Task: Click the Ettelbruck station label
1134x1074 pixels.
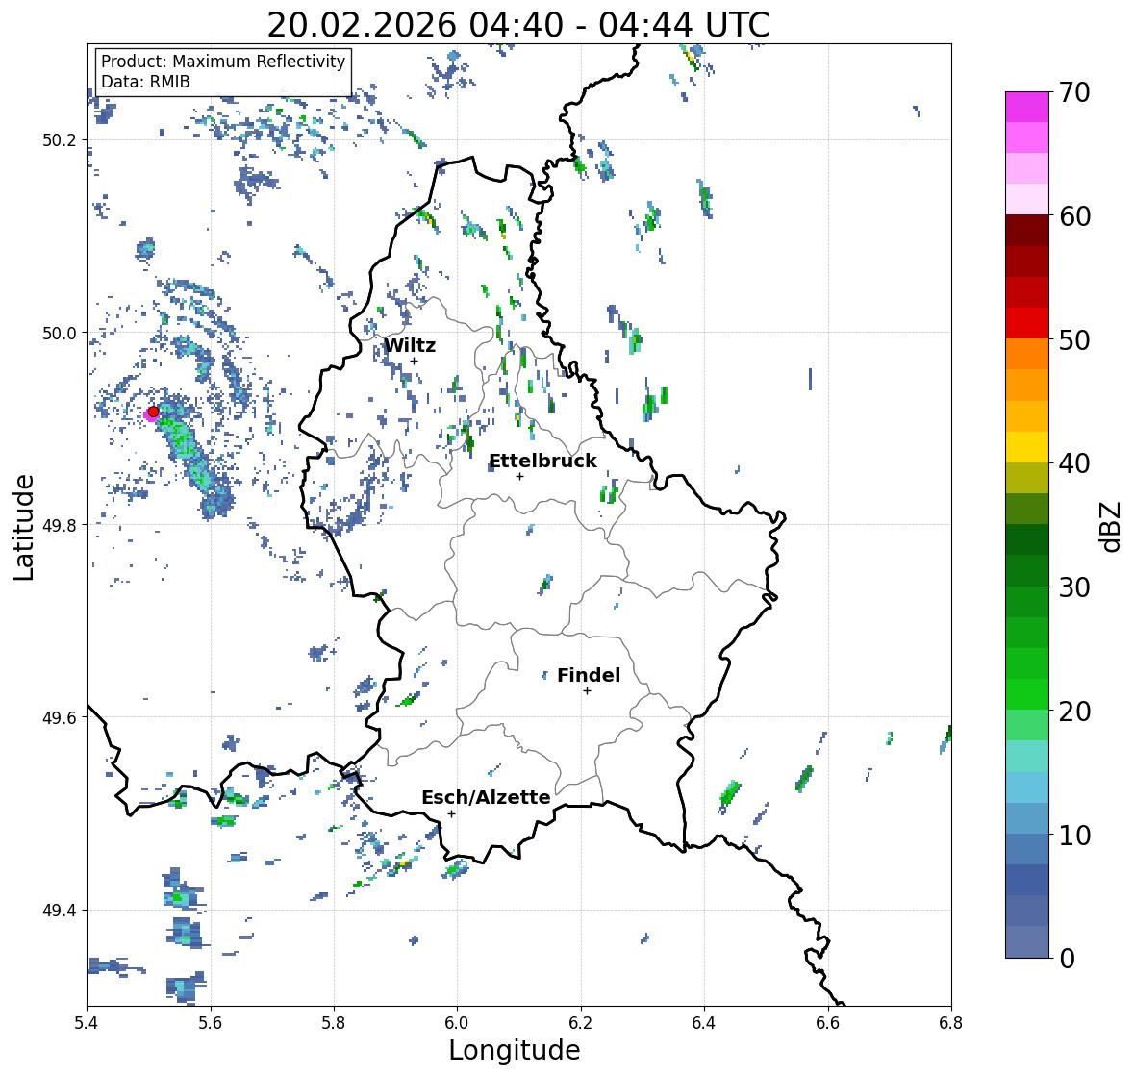Action: 543,461
